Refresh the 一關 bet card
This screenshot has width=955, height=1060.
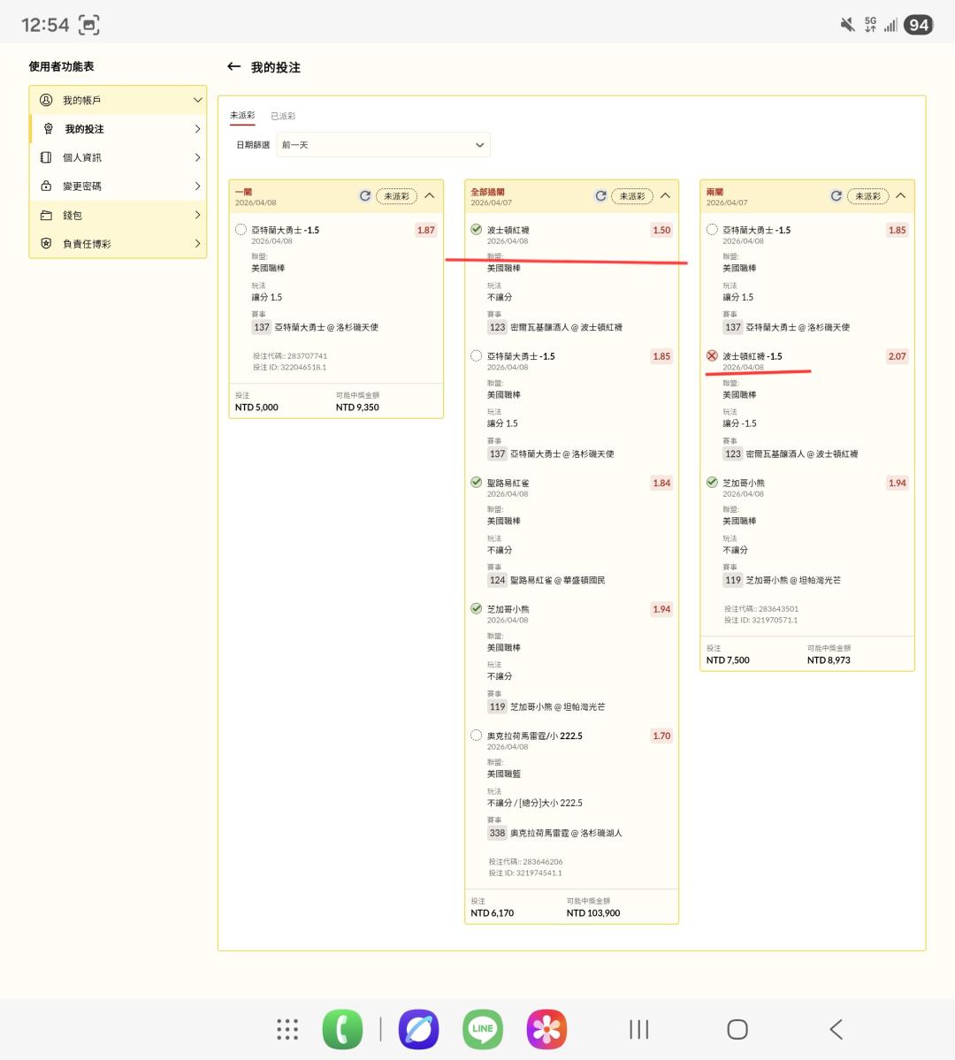pyautogui.click(x=364, y=195)
